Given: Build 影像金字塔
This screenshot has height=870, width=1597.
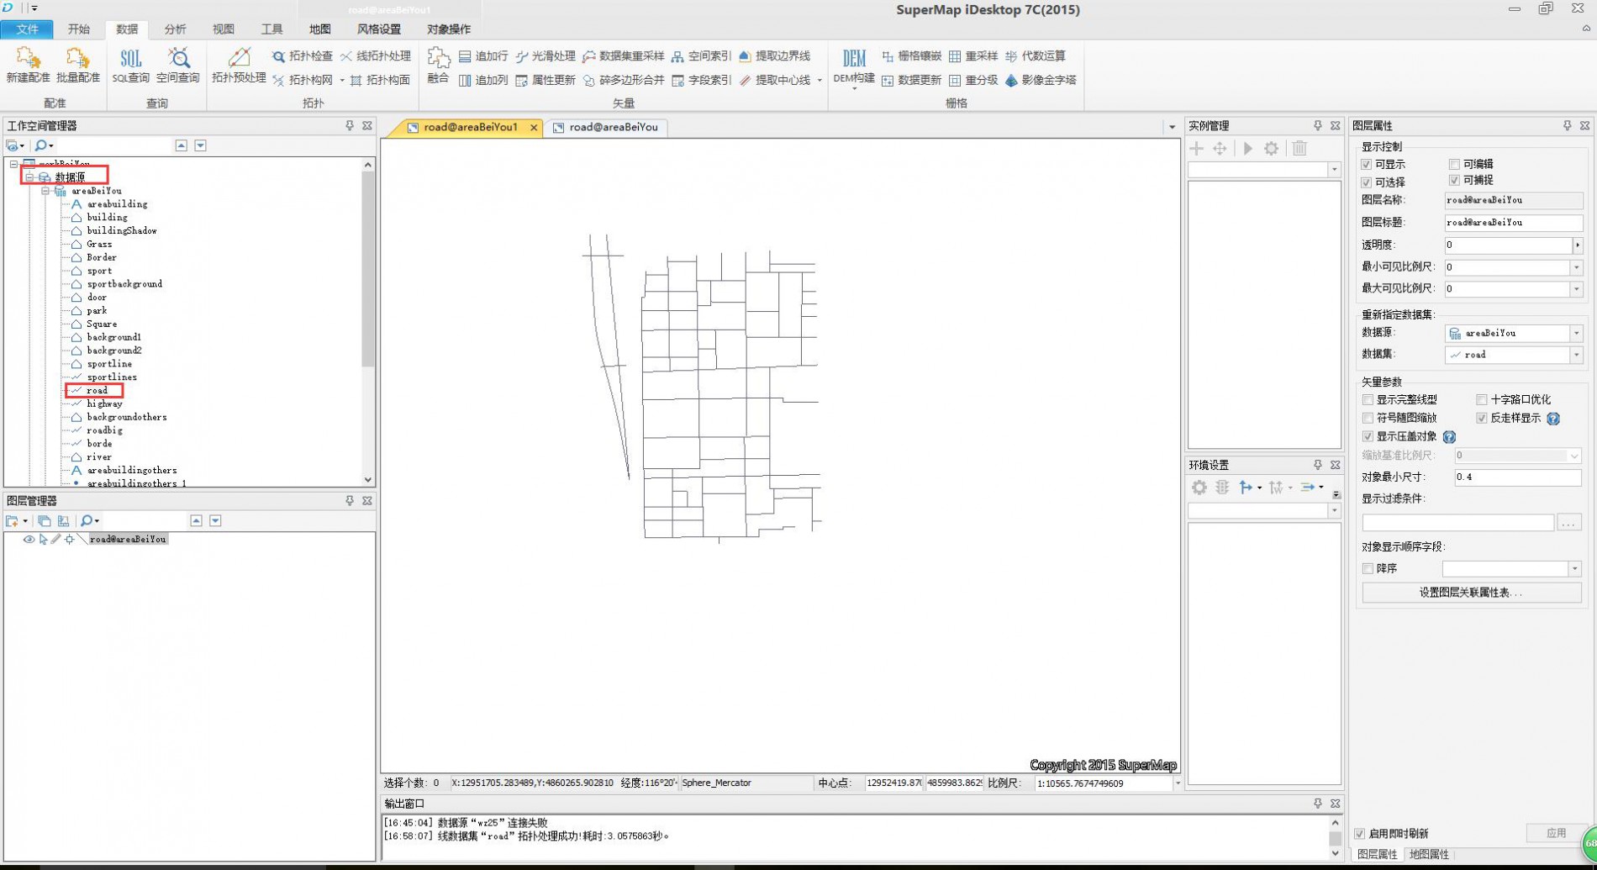Looking at the screenshot, I should 1041,81.
